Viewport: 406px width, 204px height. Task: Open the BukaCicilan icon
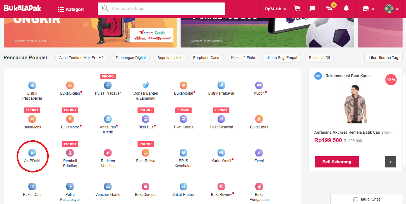tap(70, 85)
